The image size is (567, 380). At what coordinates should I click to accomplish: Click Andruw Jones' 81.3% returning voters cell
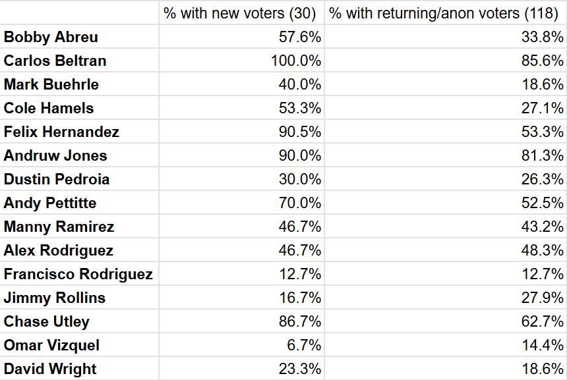(543, 156)
